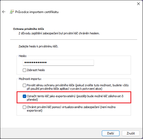143x139 pixels.
Task: Click the 'Průvodce importem certifikátu' title text
Action: tap(37, 12)
